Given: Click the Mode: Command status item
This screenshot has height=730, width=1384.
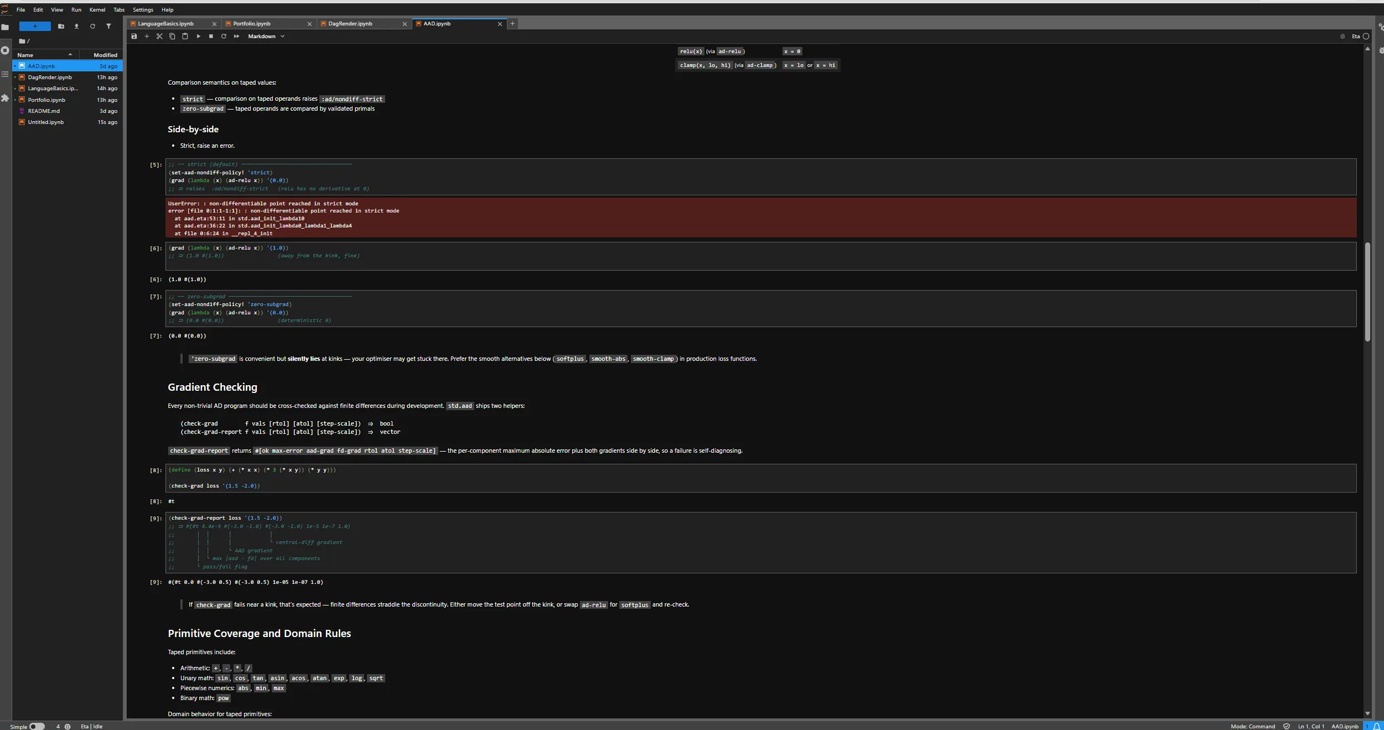Looking at the screenshot, I should tap(1252, 726).
